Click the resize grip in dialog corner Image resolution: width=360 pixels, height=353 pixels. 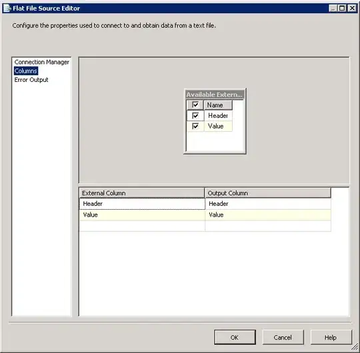coord(355,347)
